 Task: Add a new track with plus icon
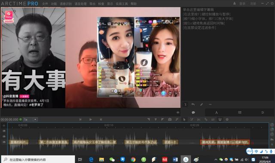point(4,126)
